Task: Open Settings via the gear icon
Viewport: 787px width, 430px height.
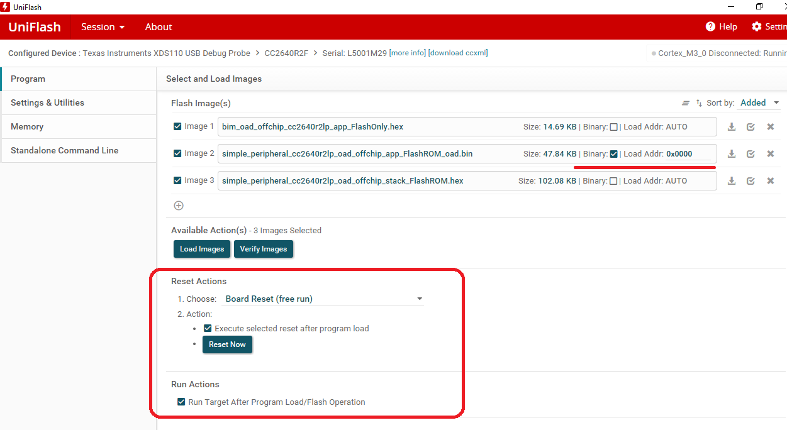Action: pyautogui.click(x=757, y=26)
